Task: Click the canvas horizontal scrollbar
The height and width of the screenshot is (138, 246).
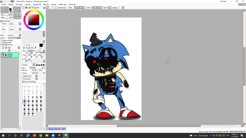Action: (x=159, y=126)
